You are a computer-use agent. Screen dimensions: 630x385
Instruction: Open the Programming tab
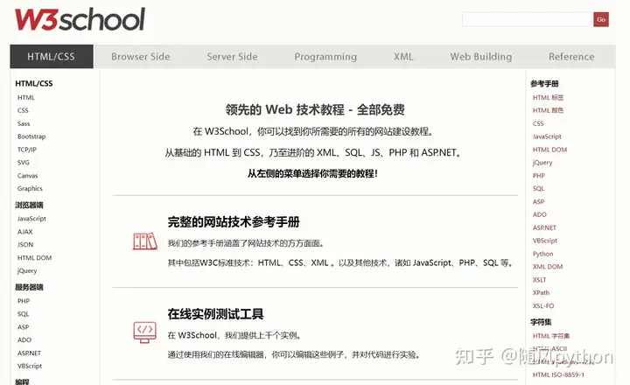325,57
